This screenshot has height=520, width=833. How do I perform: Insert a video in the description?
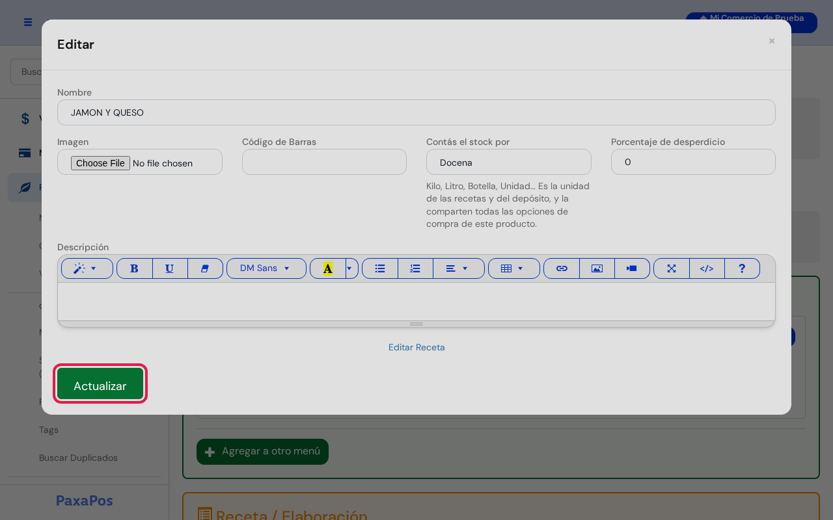632,268
